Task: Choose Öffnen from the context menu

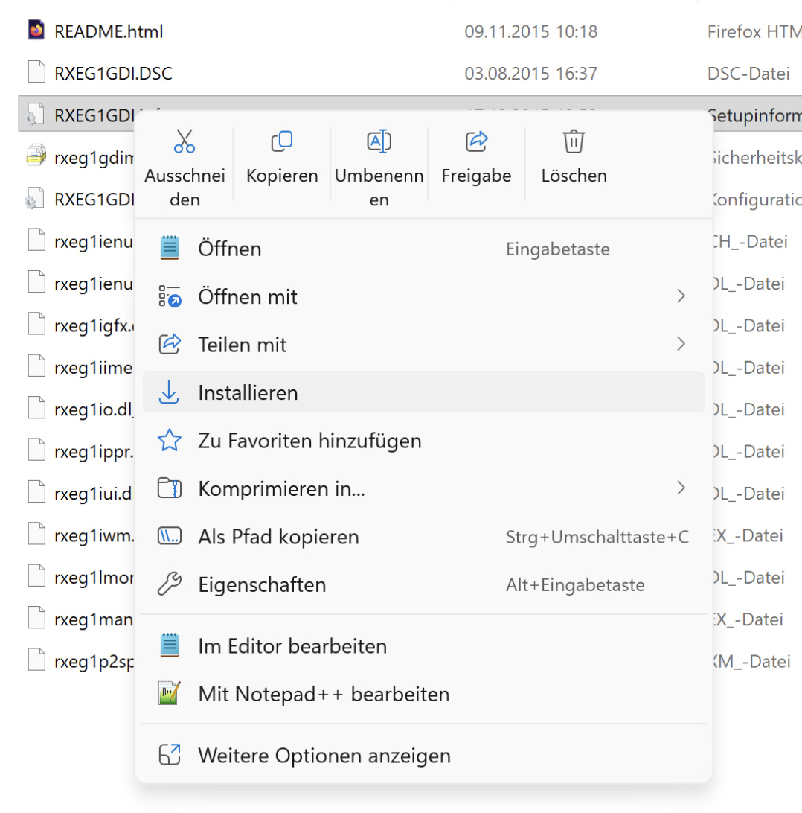Action: coord(423,249)
